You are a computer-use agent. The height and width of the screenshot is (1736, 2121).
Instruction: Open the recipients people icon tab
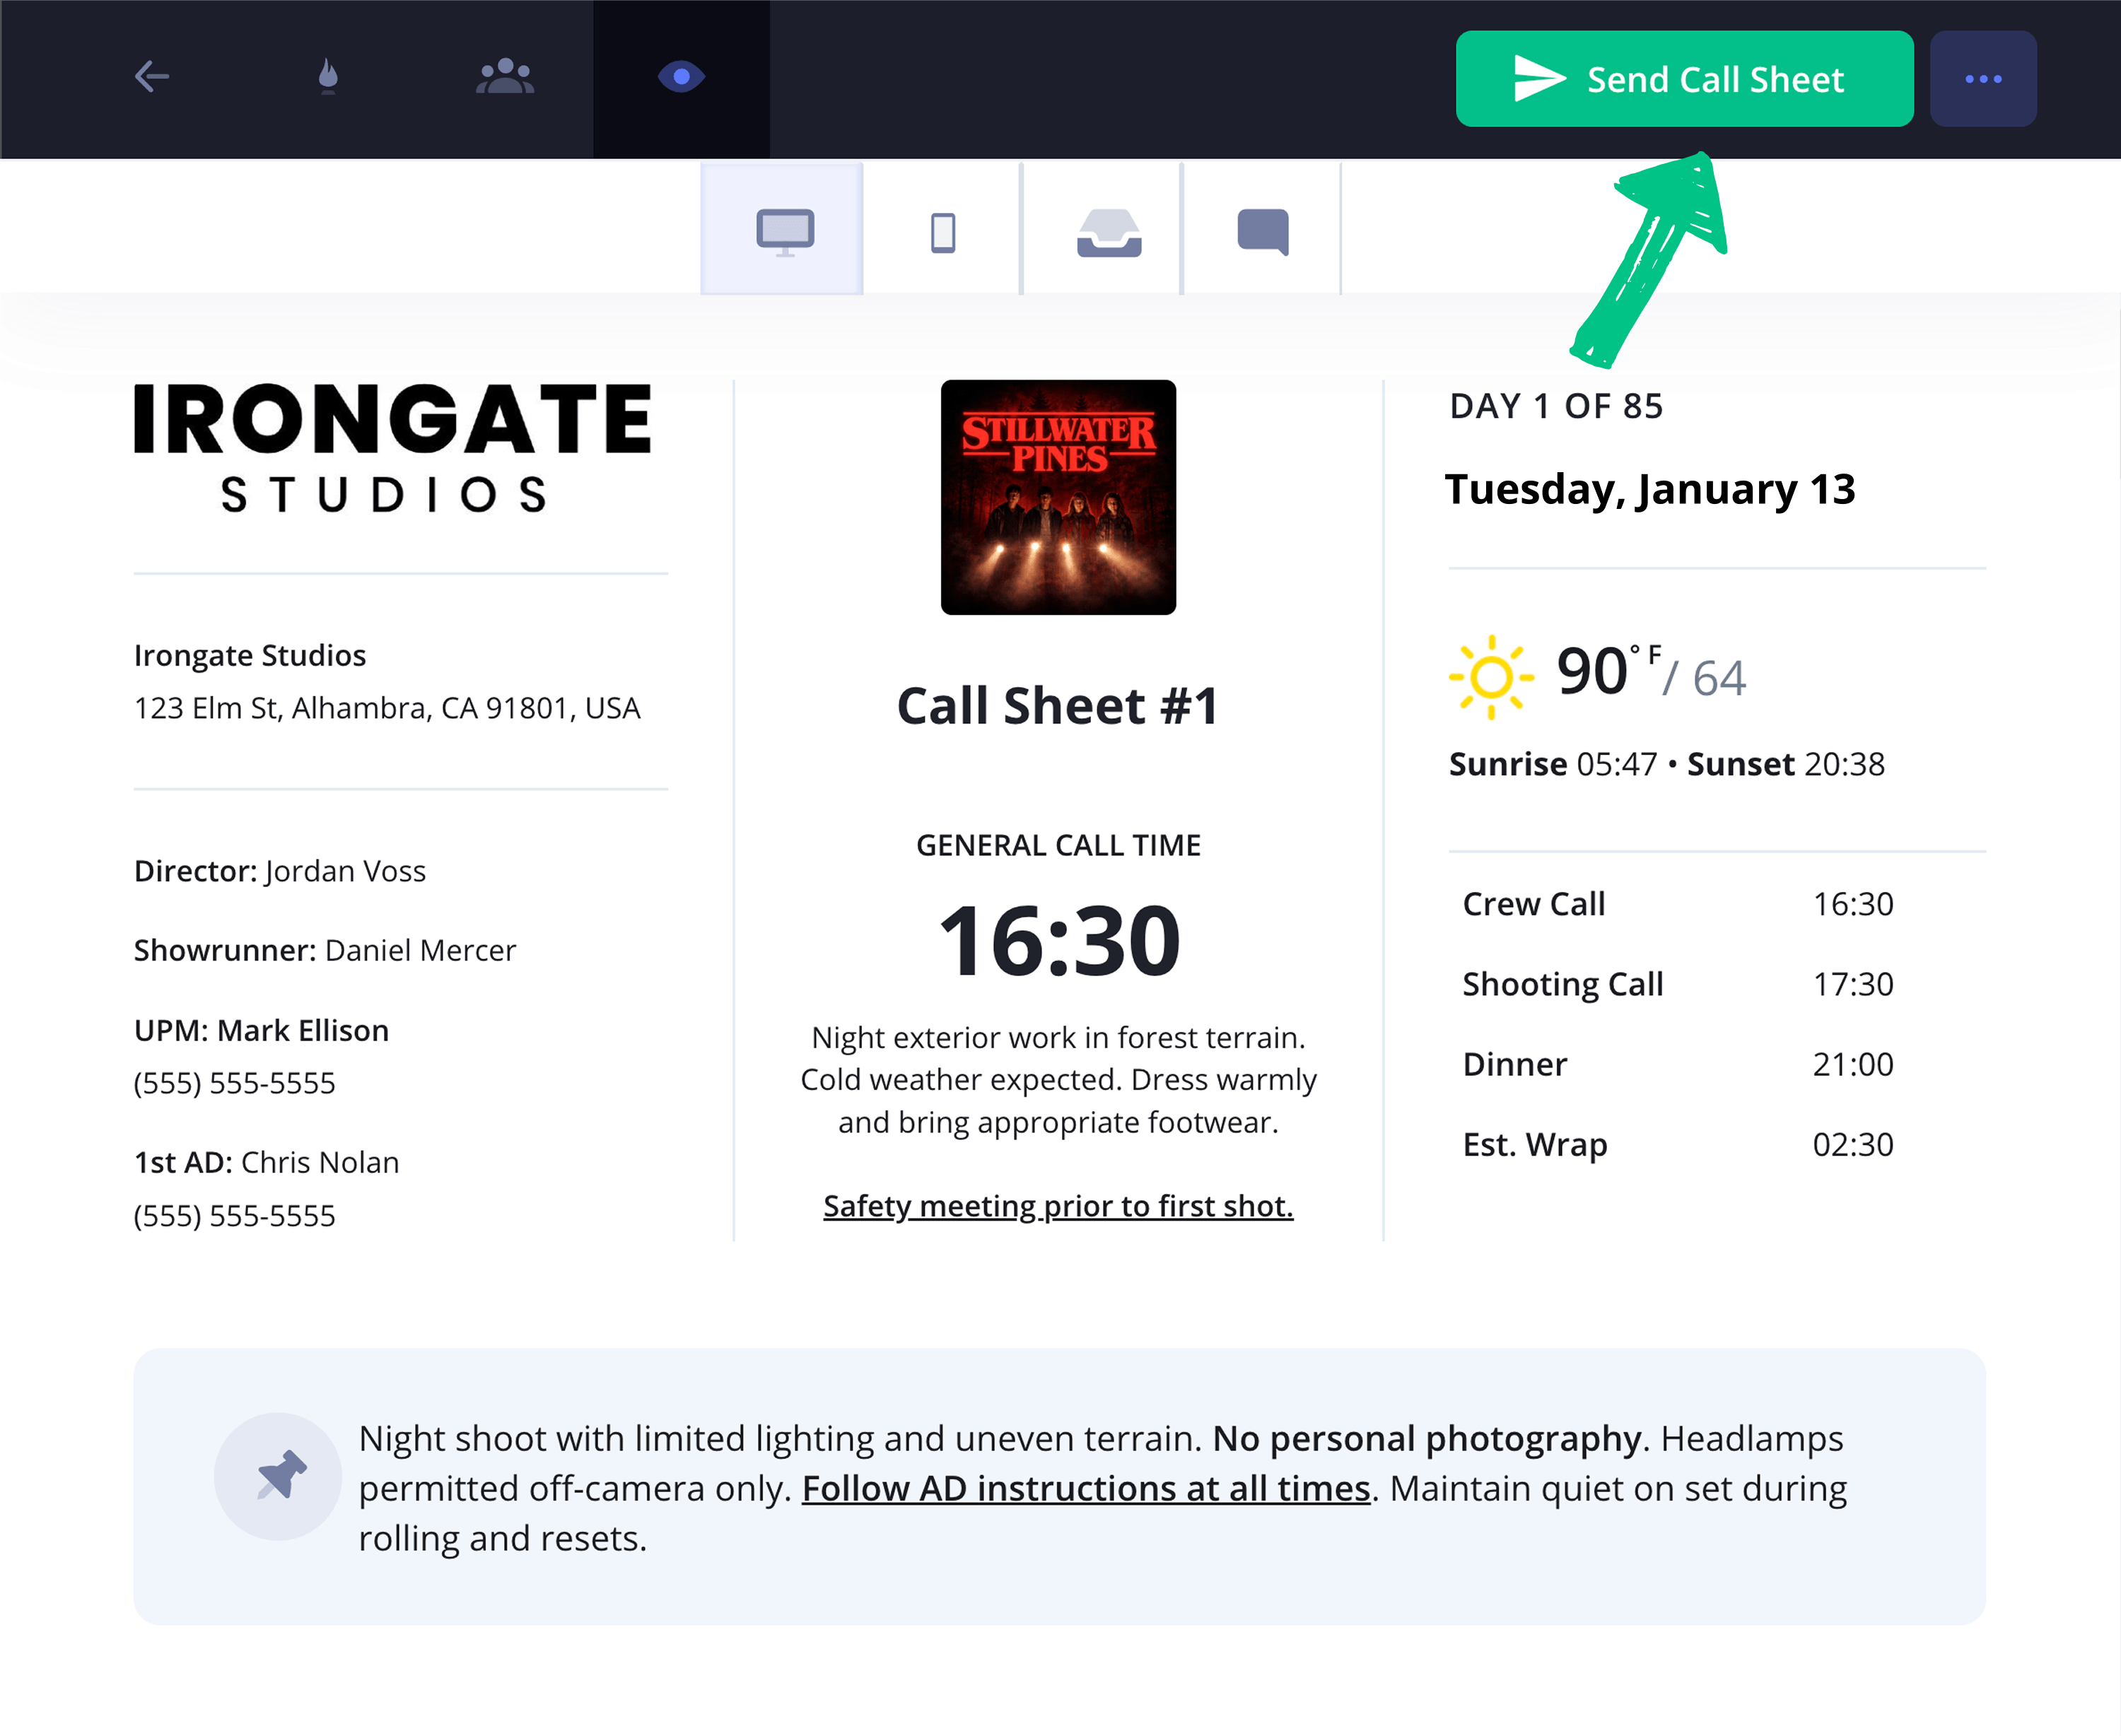click(x=505, y=77)
